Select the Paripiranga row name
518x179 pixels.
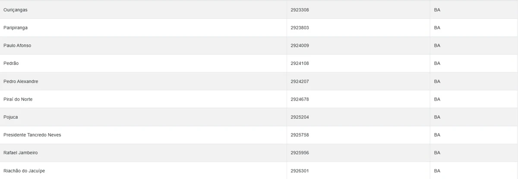tap(16, 28)
